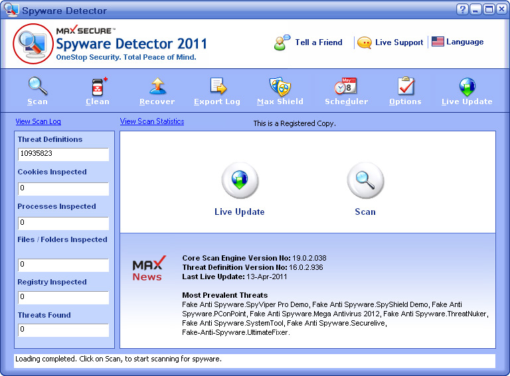Click the Max Shield toolbar label
The width and height of the screenshot is (510, 376).
pos(280,101)
